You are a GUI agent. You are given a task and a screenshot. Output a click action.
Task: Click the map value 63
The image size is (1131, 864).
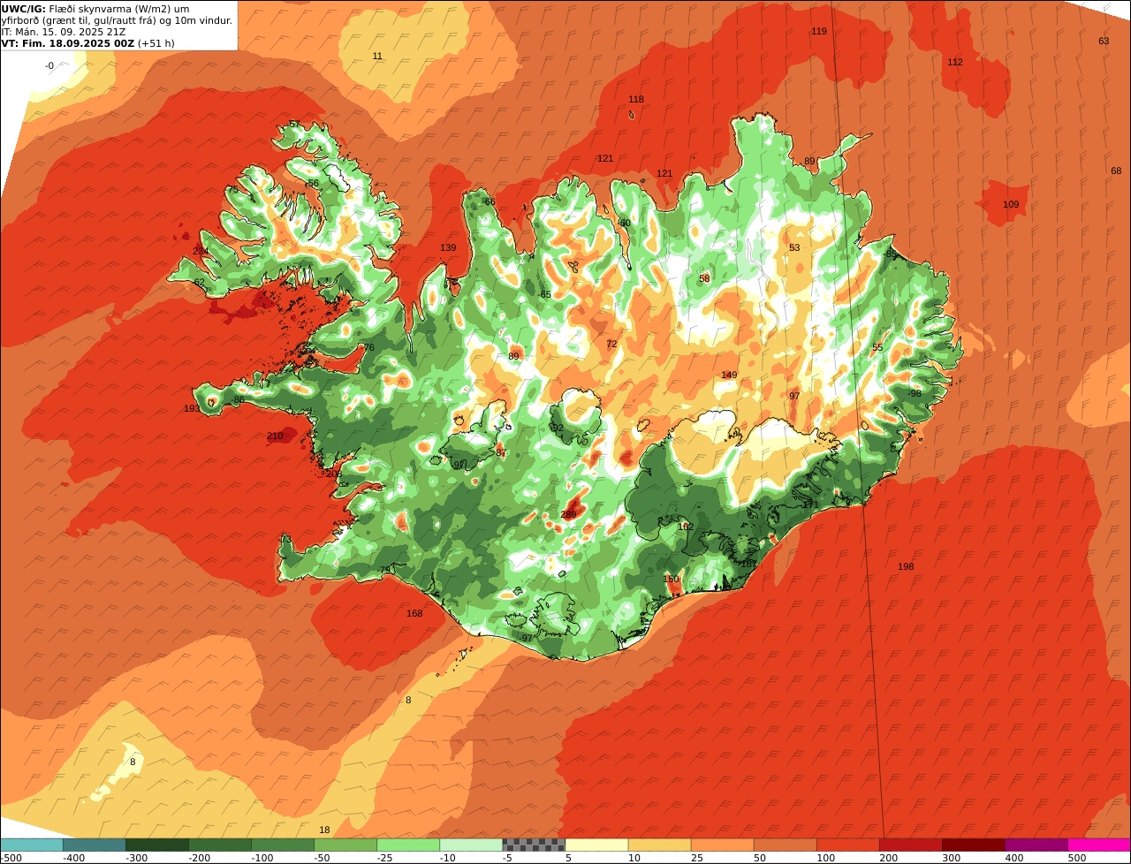pyautogui.click(x=1104, y=41)
